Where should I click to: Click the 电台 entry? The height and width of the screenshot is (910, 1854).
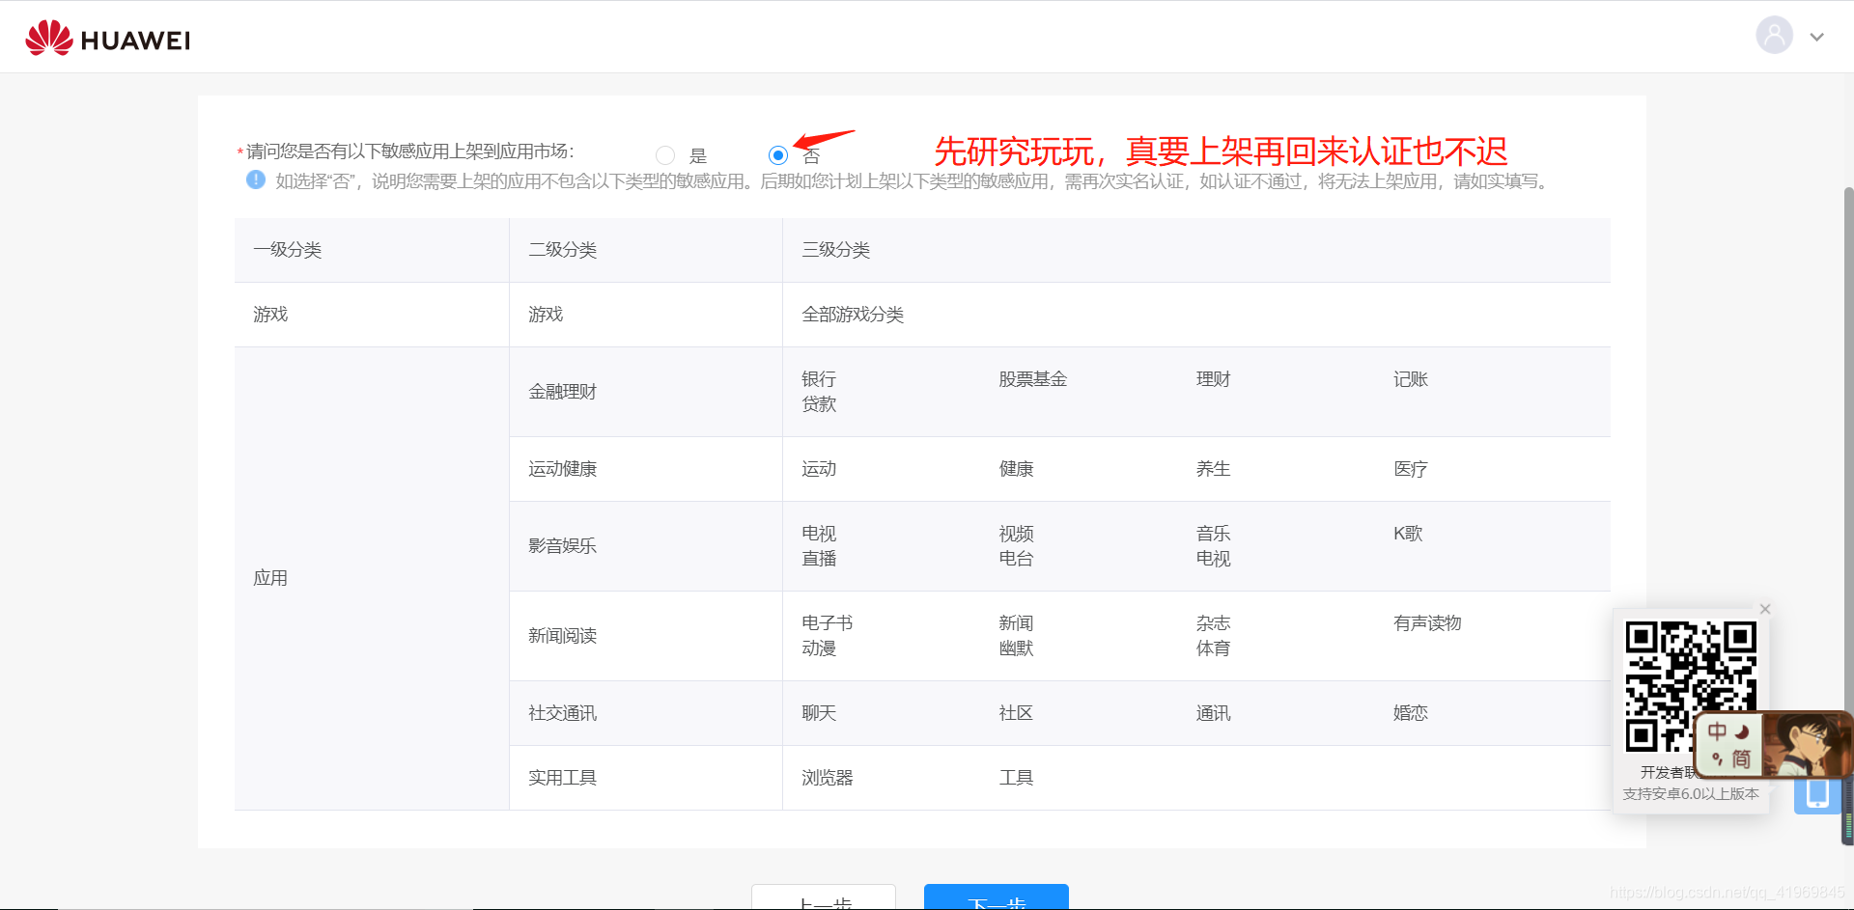(1017, 559)
